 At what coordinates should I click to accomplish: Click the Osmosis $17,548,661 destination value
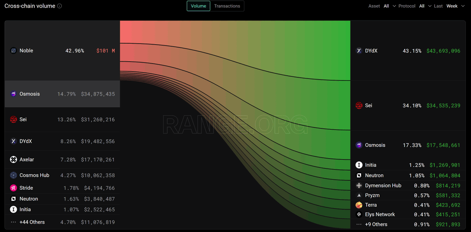pos(443,145)
